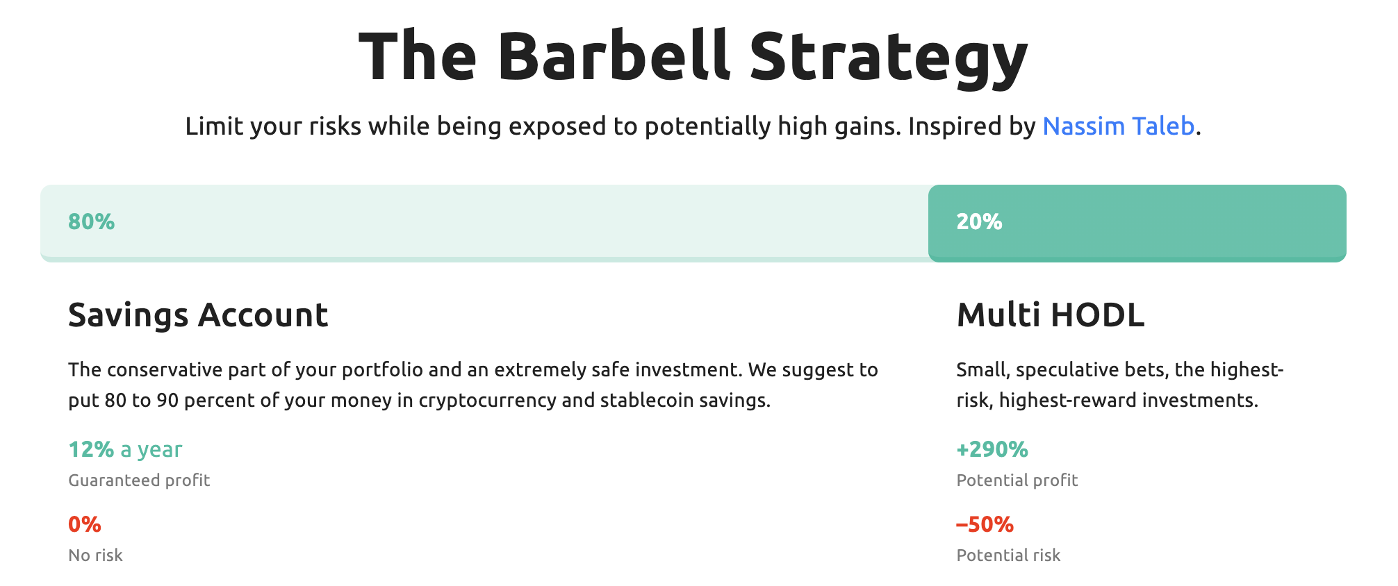The width and height of the screenshot is (1398, 586).
Task: Click the red −50% value
Action: point(985,524)
